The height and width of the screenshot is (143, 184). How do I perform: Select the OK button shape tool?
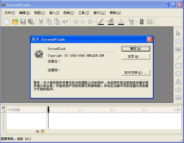pos(178,50)
